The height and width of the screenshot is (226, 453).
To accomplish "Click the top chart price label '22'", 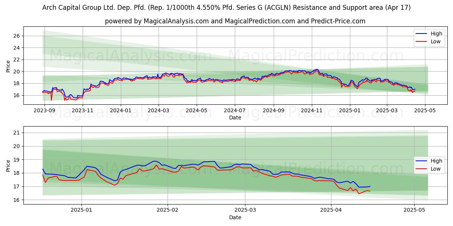I will 17,60.
